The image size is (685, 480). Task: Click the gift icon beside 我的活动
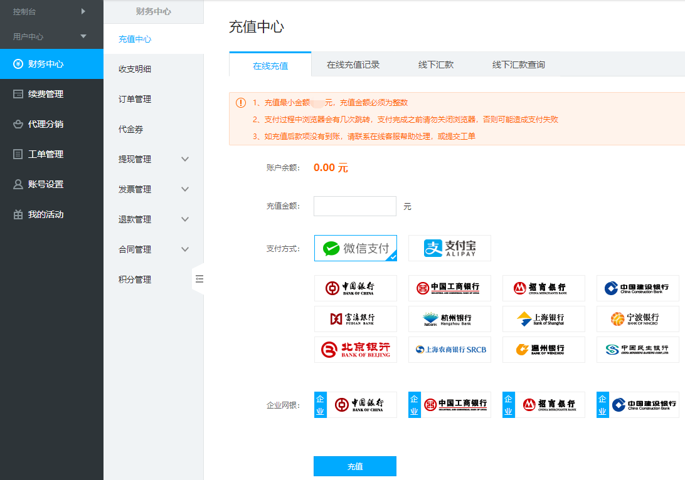[18, 214]
